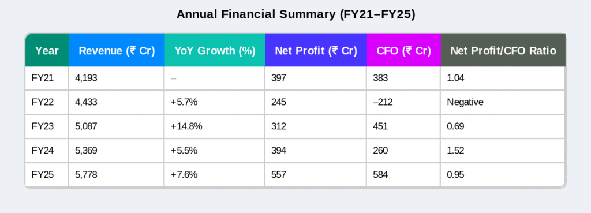
Task: Select the FY21 row label
Action: (43, 78)
